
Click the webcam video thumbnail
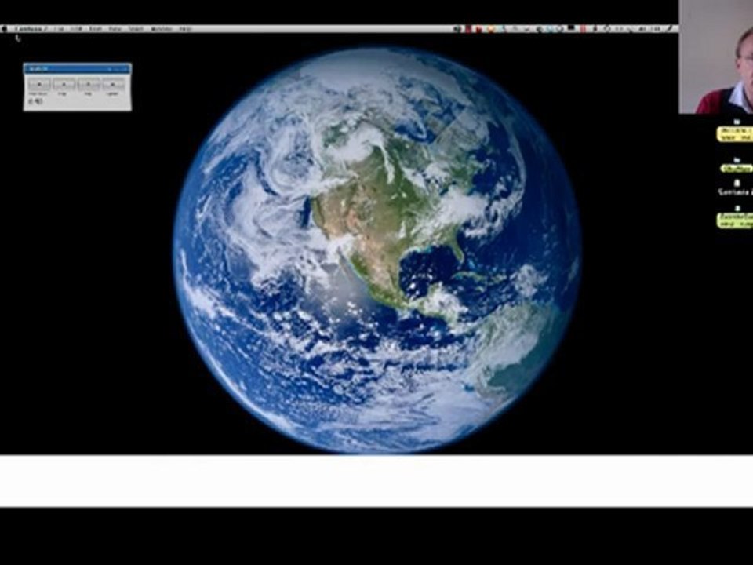pyautogui.click(x=715, y=56)
